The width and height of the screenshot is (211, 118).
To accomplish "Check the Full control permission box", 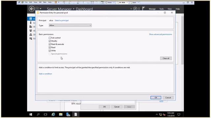I will 50,38.
